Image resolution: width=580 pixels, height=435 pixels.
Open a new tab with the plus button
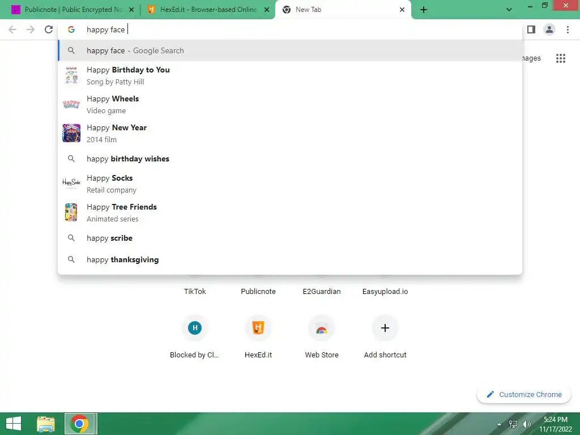424,10
